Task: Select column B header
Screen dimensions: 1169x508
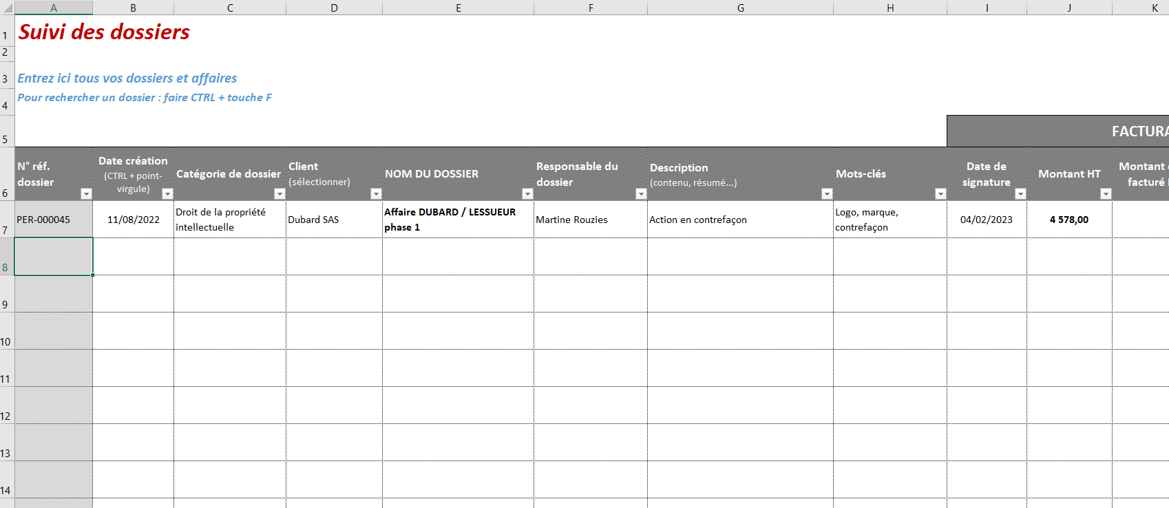Action: (x=133, y=8)
